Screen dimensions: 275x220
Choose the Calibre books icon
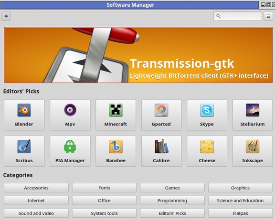pos(161,147)
